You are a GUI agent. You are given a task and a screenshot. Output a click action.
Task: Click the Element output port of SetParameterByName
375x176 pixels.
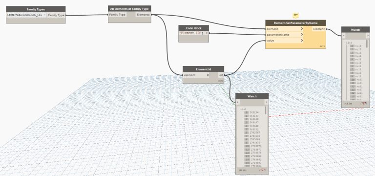319,29
